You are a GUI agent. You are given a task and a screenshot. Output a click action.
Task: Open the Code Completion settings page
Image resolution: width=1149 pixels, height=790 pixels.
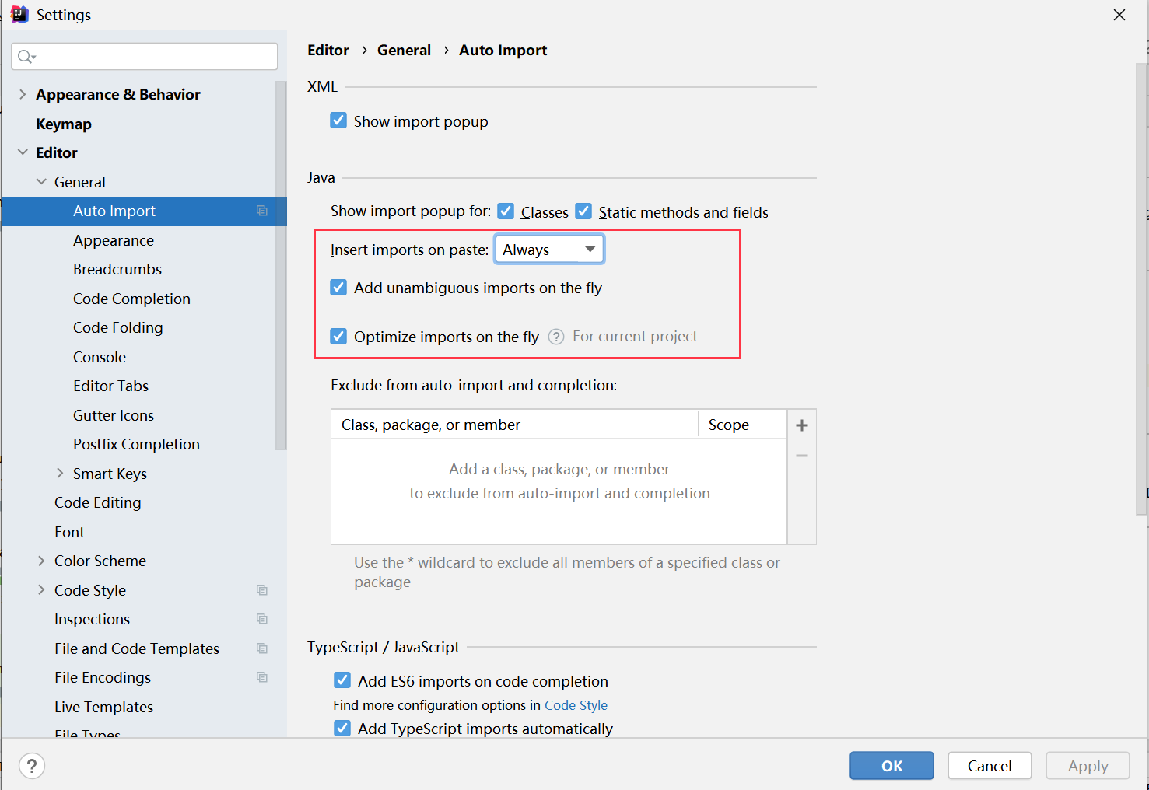pos(131,299)
